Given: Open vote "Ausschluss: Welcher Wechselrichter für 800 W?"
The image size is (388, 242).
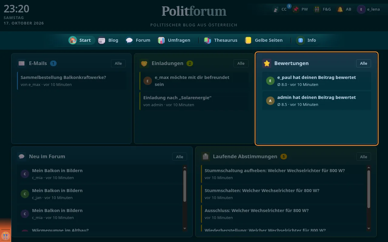Looking at the screenshot, I should point(283,214).
